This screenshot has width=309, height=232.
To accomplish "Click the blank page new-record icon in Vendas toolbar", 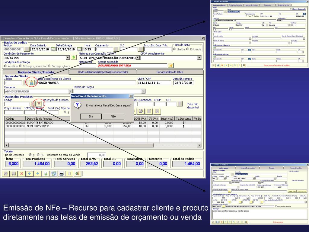I will pyautogui.click(x=69, y=174).
